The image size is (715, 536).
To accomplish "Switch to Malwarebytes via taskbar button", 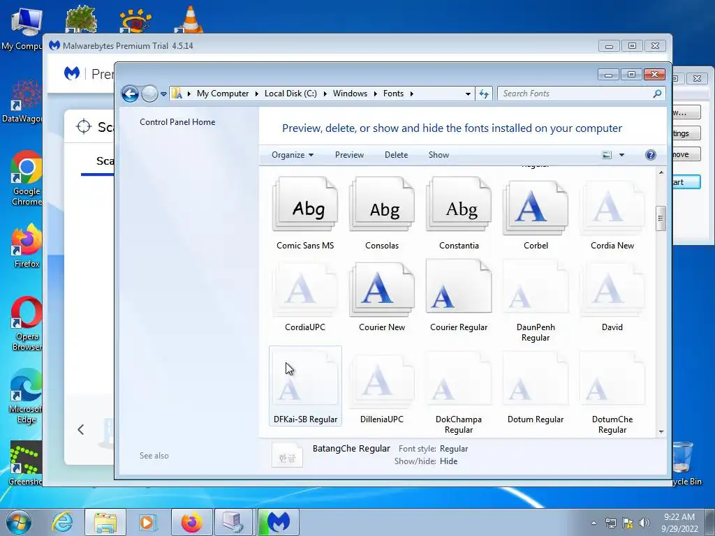I will coord(279,522).
